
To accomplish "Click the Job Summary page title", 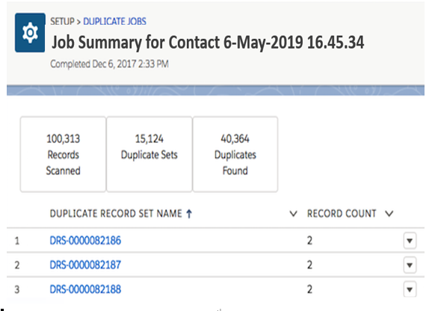I will pyautogui.click(x=208, y=43).
